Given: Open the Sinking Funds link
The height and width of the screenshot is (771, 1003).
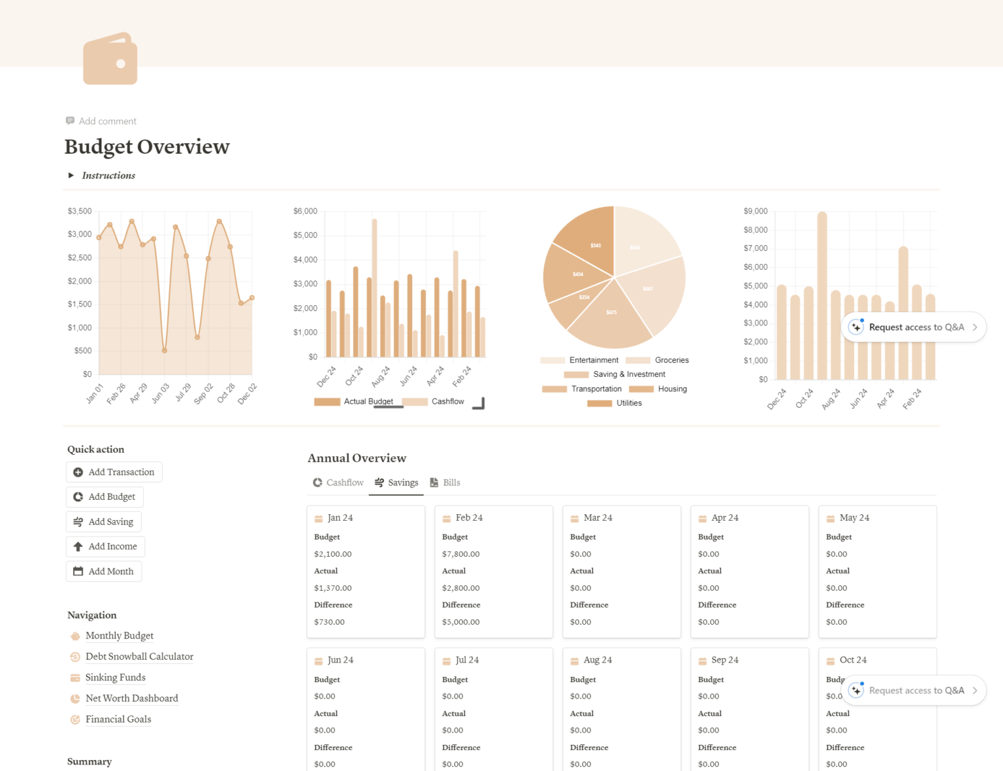Looking at the screenshot, I should point(116,678).
